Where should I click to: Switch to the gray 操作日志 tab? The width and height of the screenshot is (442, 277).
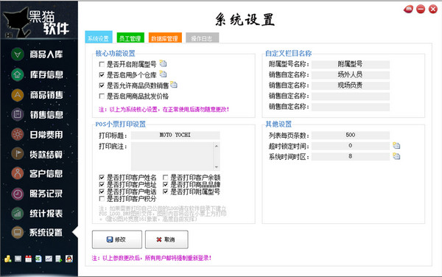[x=202, y=38]
